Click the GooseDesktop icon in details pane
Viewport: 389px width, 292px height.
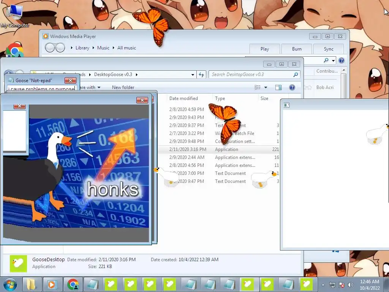pyautogui.click(x=18, y=263)
